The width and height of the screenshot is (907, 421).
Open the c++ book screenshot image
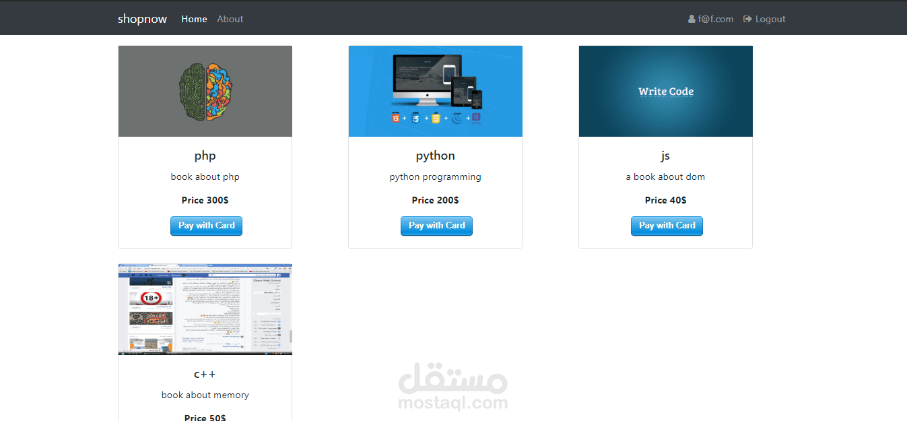pos(205,309)
